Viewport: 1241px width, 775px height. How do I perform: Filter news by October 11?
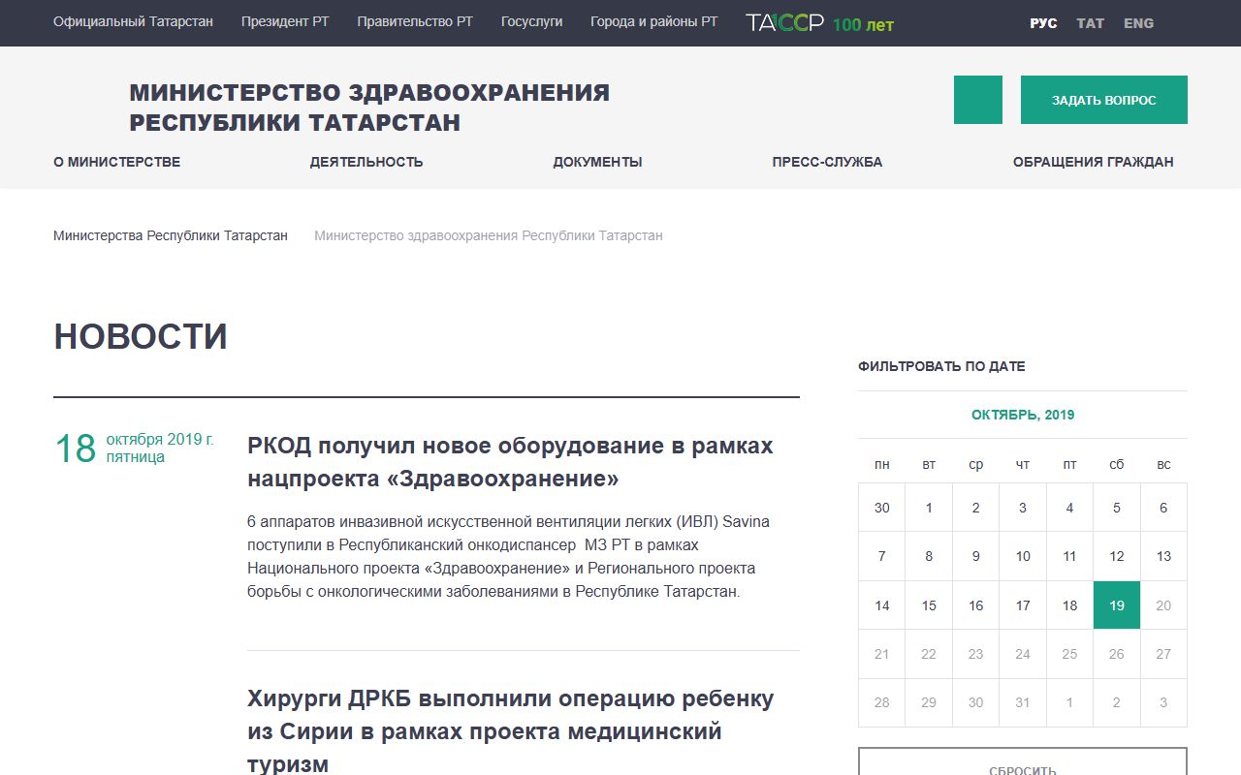tap(1069, 556)
